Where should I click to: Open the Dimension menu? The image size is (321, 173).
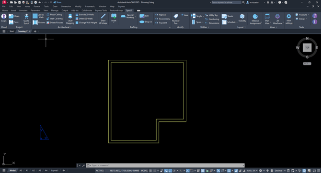click(66, 7)
